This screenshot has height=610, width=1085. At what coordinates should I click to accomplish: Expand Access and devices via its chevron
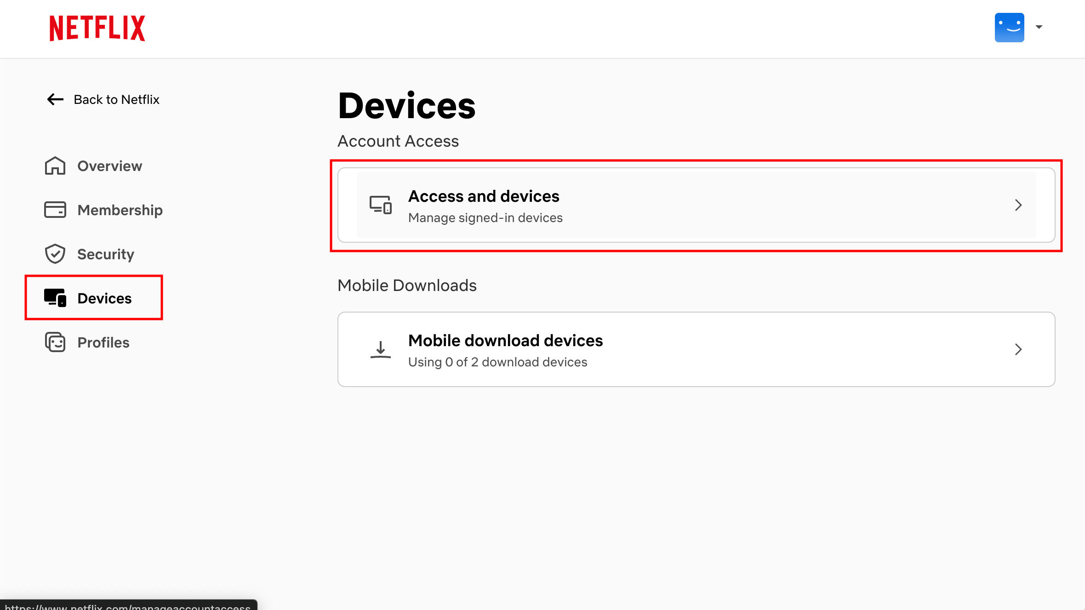tap(1019, 205)
